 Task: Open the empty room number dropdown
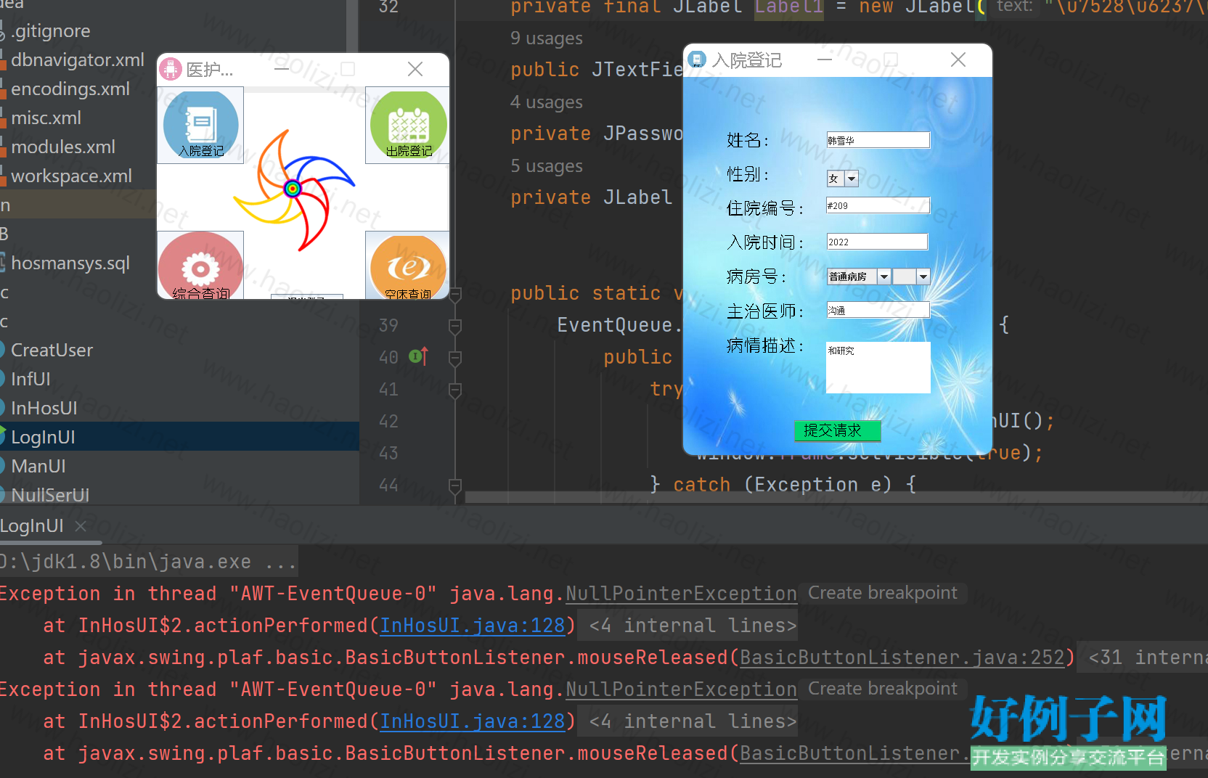coord(923,277)
